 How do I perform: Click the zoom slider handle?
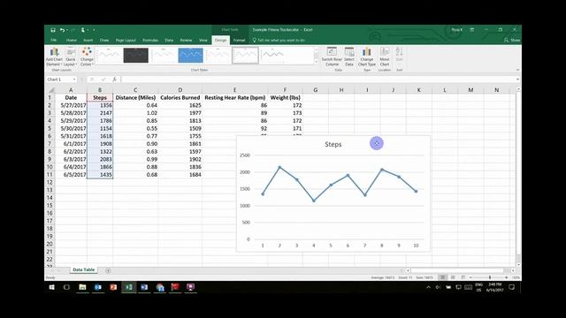(x=490, y=277)
